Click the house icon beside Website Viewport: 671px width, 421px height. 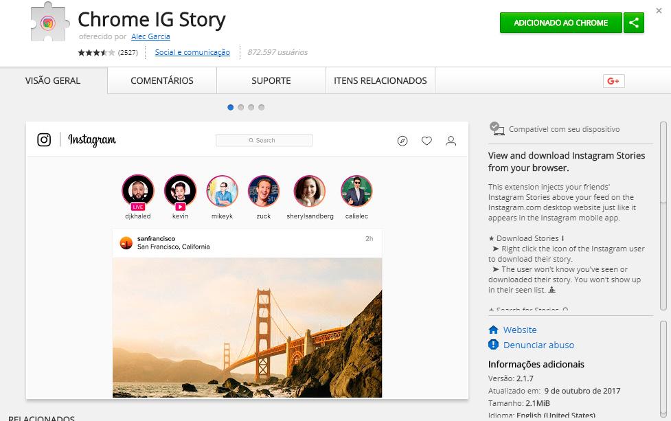(493, 330)
